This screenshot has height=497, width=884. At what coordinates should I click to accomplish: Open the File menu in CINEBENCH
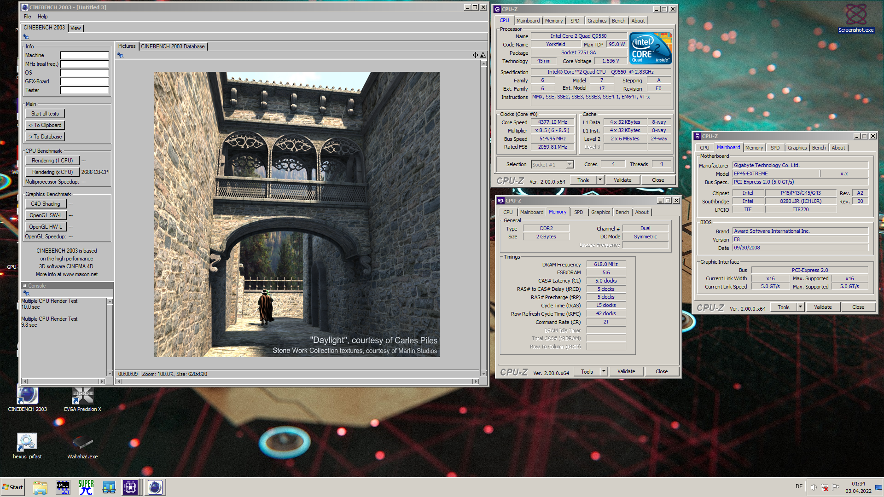(28, 17)
